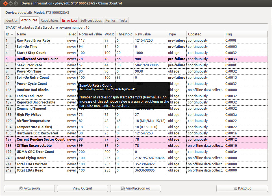Open the Identity tab
Image resolution: width=272 pixels, height=196 pixels.
pyautogui.click(x=12, y=20)
